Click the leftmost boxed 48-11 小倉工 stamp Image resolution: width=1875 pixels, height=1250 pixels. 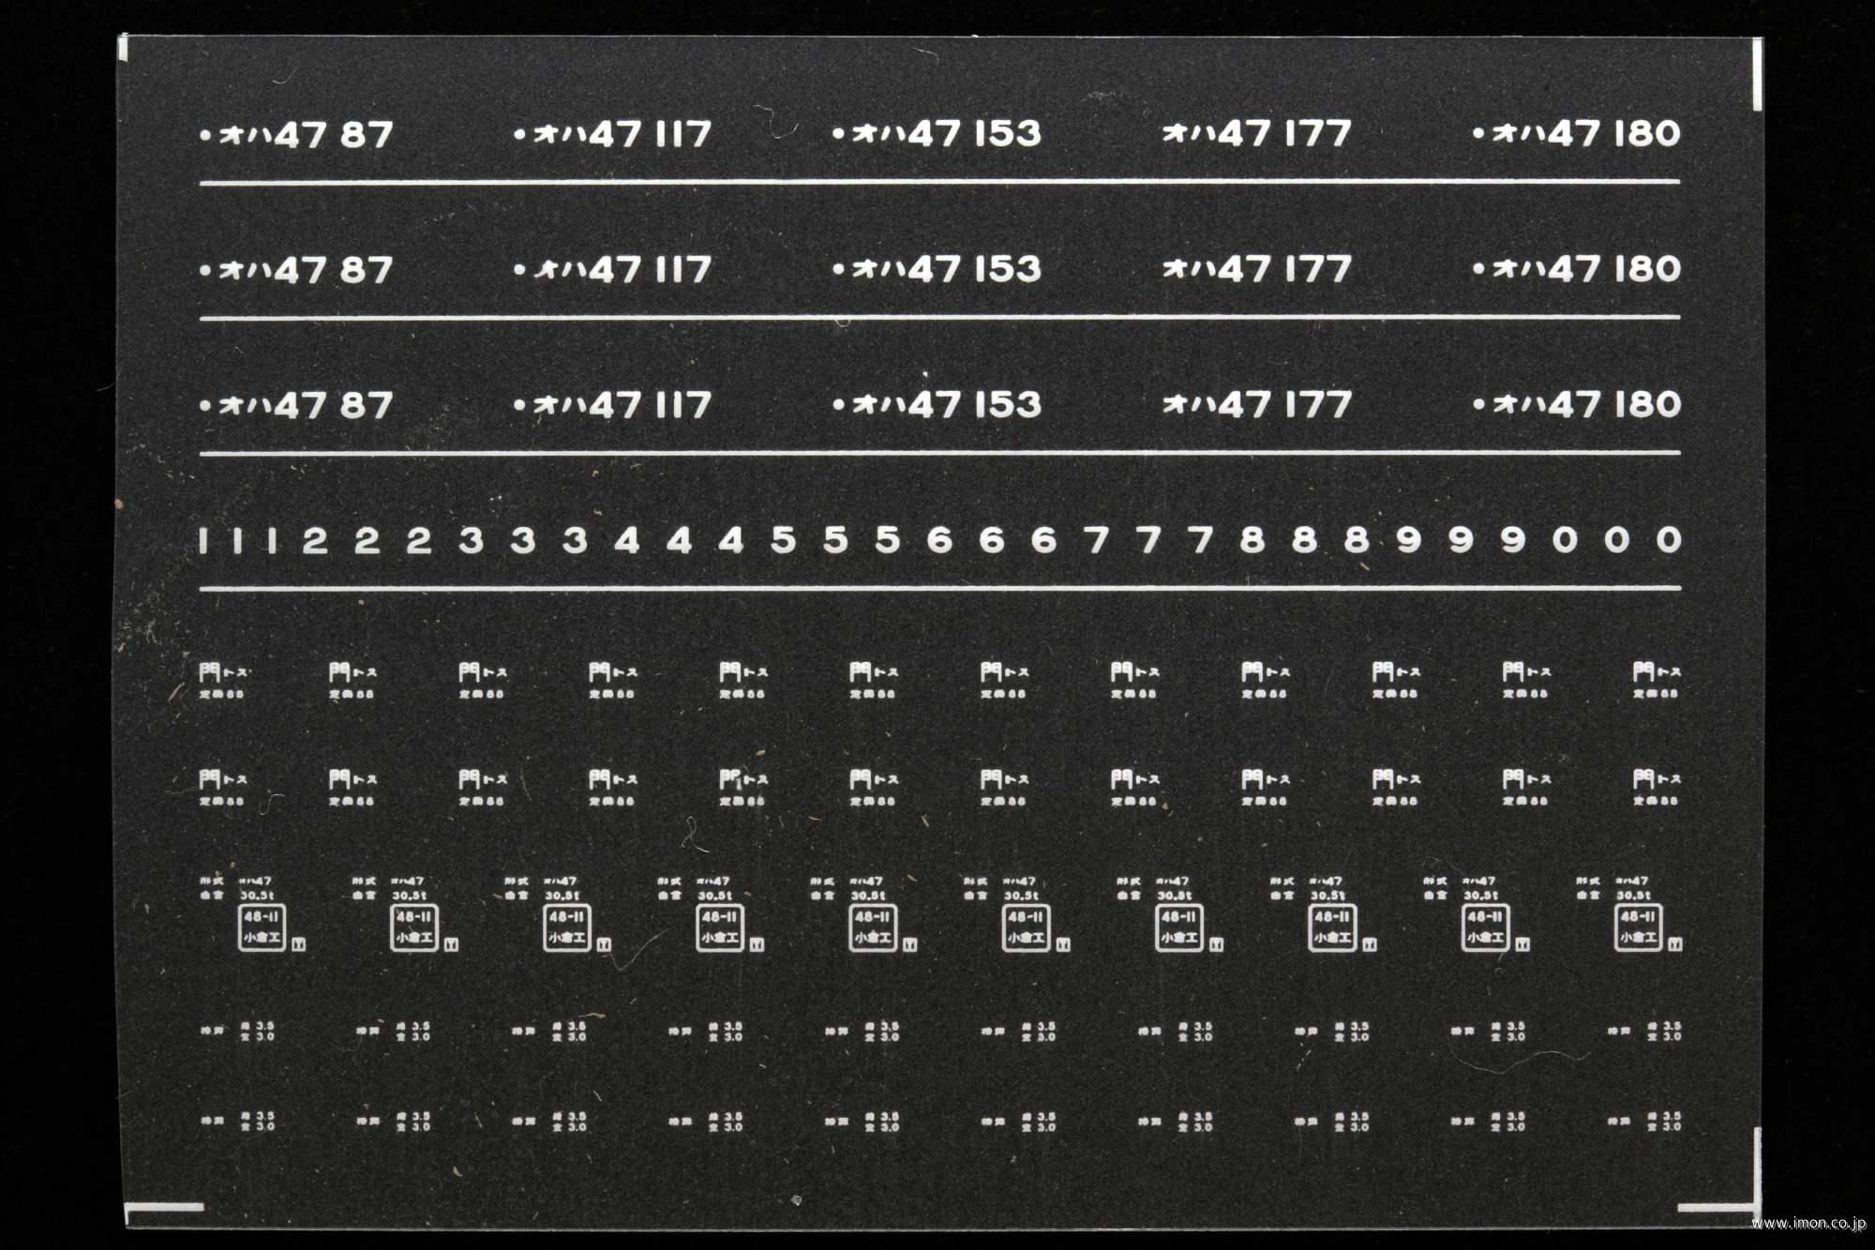pyautogui.click(x=262, y=927)
